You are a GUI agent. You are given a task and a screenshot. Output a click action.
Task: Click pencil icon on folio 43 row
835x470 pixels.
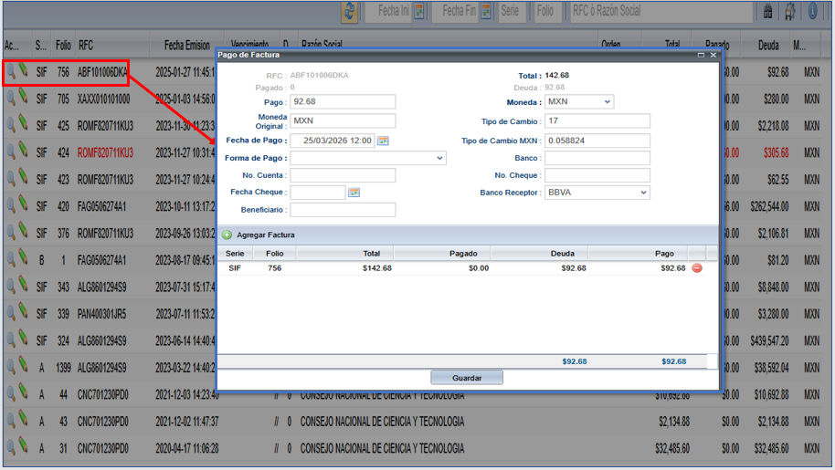24,419
